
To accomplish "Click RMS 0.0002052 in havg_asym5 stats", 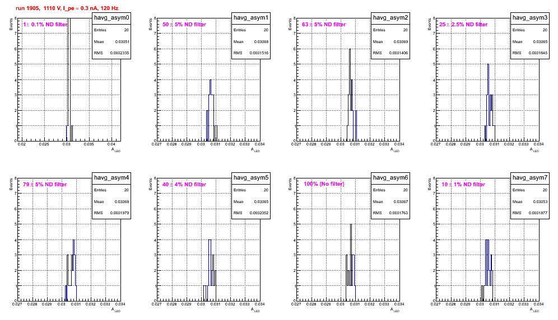I will (x=251, y=213).
